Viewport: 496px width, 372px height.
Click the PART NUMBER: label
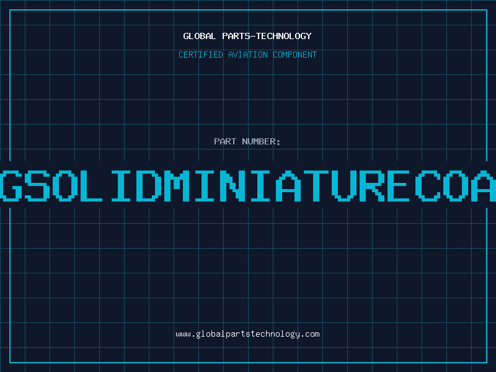pyautogui.click(x=247, y=141)
